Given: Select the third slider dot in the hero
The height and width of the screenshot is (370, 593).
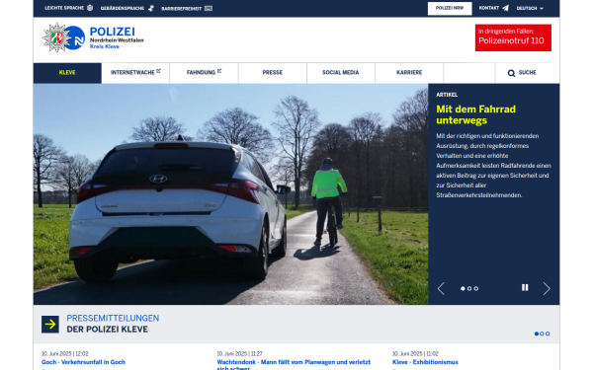Looking at the screenshot, I should click(476, 288).
